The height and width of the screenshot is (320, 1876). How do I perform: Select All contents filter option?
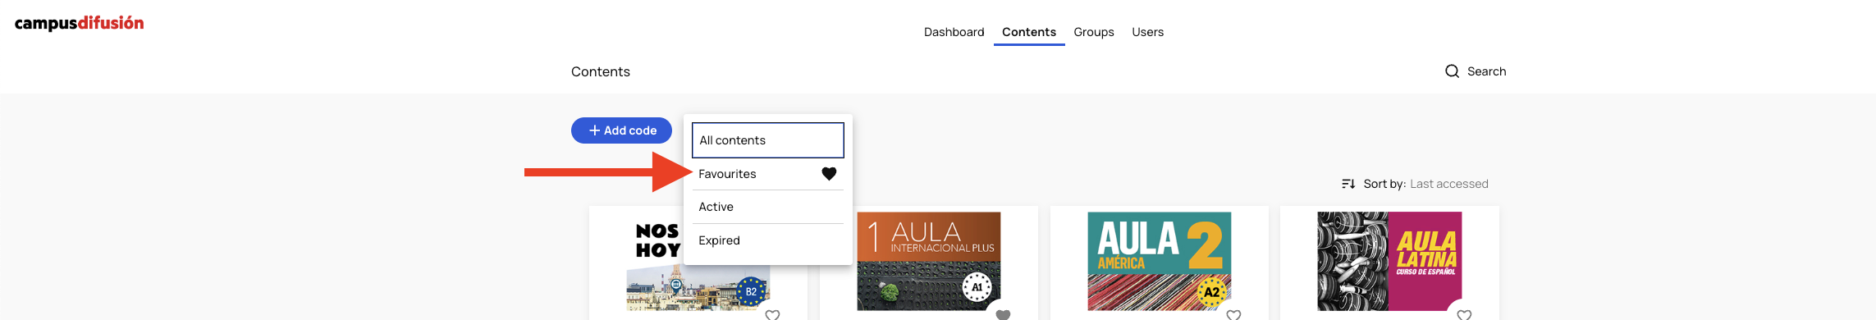(767, 140)
